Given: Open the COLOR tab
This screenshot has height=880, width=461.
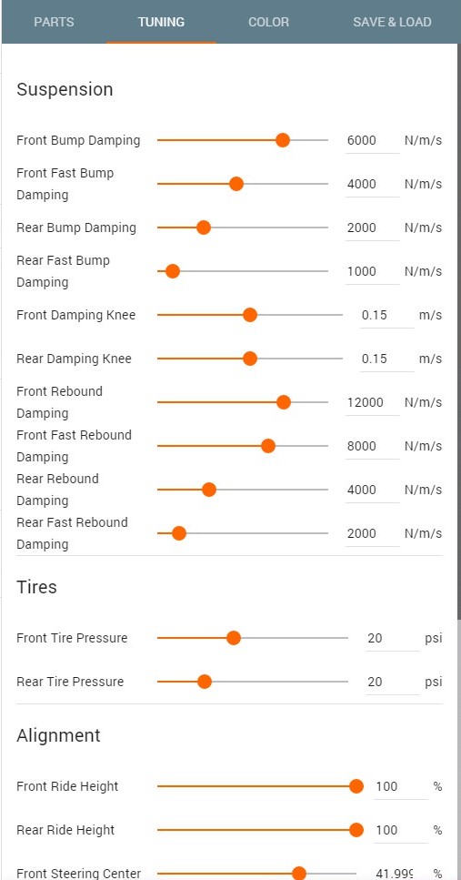Looking at the screenshot, I should coord(268,22).
